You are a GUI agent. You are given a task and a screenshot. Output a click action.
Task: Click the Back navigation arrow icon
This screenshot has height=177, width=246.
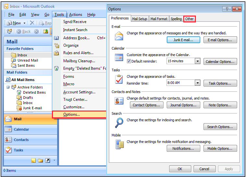coord(19,31)
